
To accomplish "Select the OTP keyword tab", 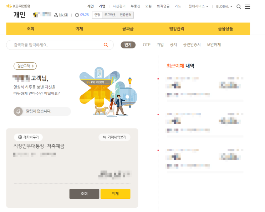I will point(147,45).
